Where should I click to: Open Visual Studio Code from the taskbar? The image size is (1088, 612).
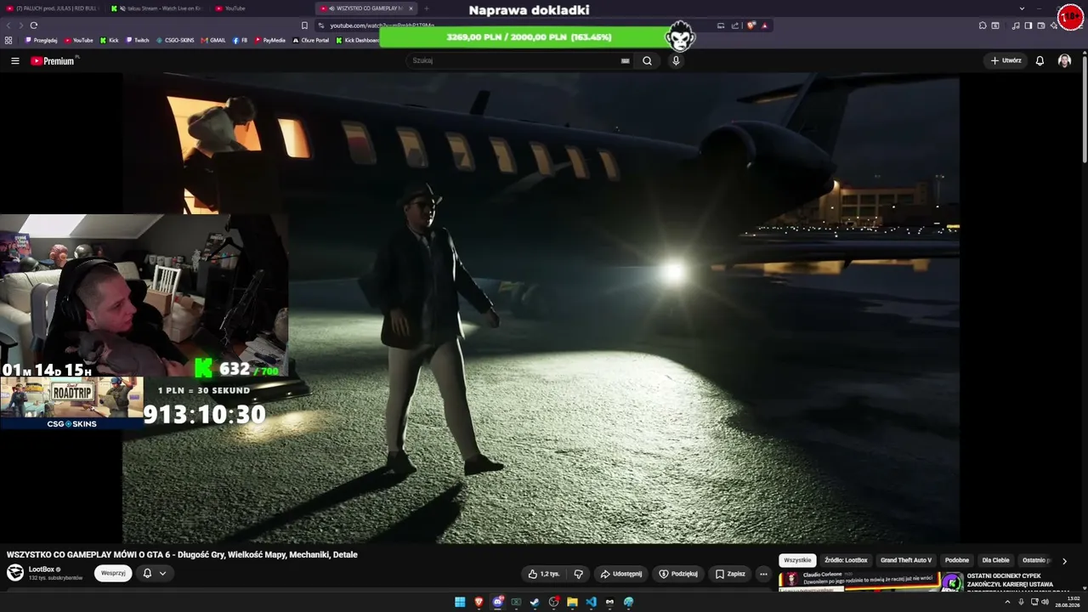pos(591,602)
